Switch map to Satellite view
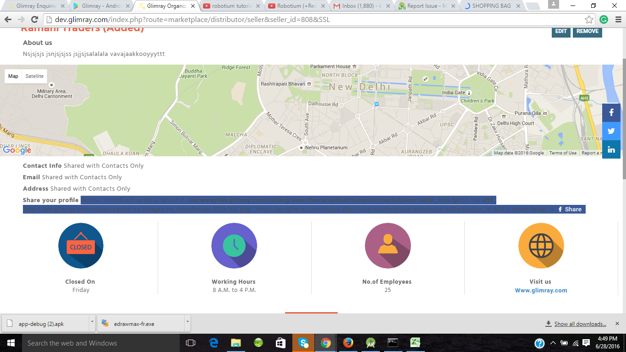 [34, 76]
